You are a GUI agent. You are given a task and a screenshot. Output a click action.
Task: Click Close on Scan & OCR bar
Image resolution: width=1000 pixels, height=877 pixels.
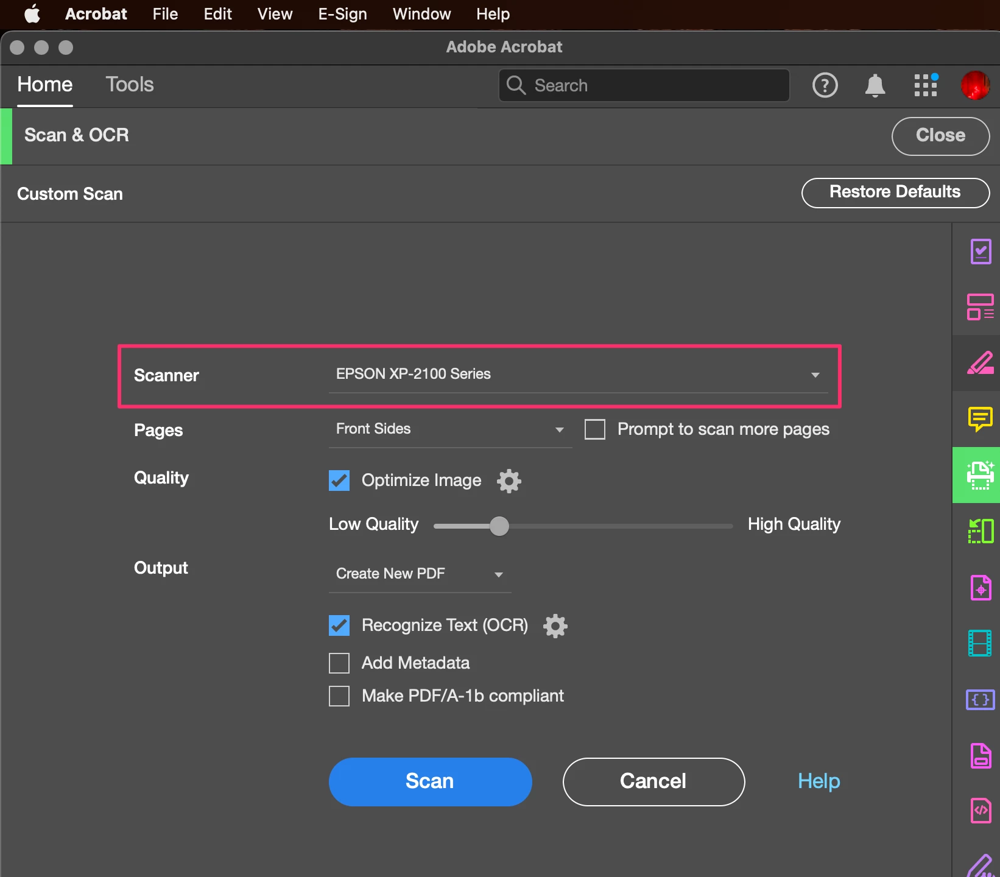coord(940,136)
